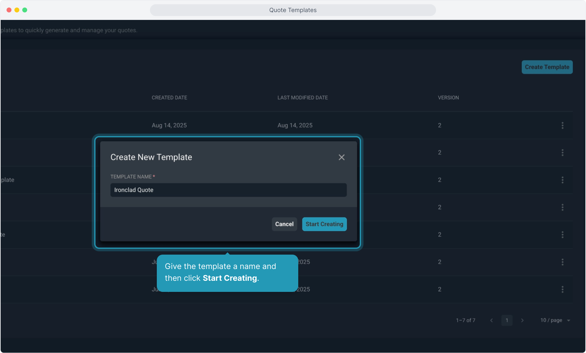Click the Version column header
Screen dimensions: 586x353
448,98
